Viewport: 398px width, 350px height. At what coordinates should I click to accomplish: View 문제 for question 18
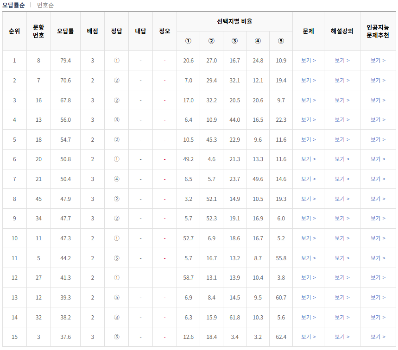[x=308, y=139]
